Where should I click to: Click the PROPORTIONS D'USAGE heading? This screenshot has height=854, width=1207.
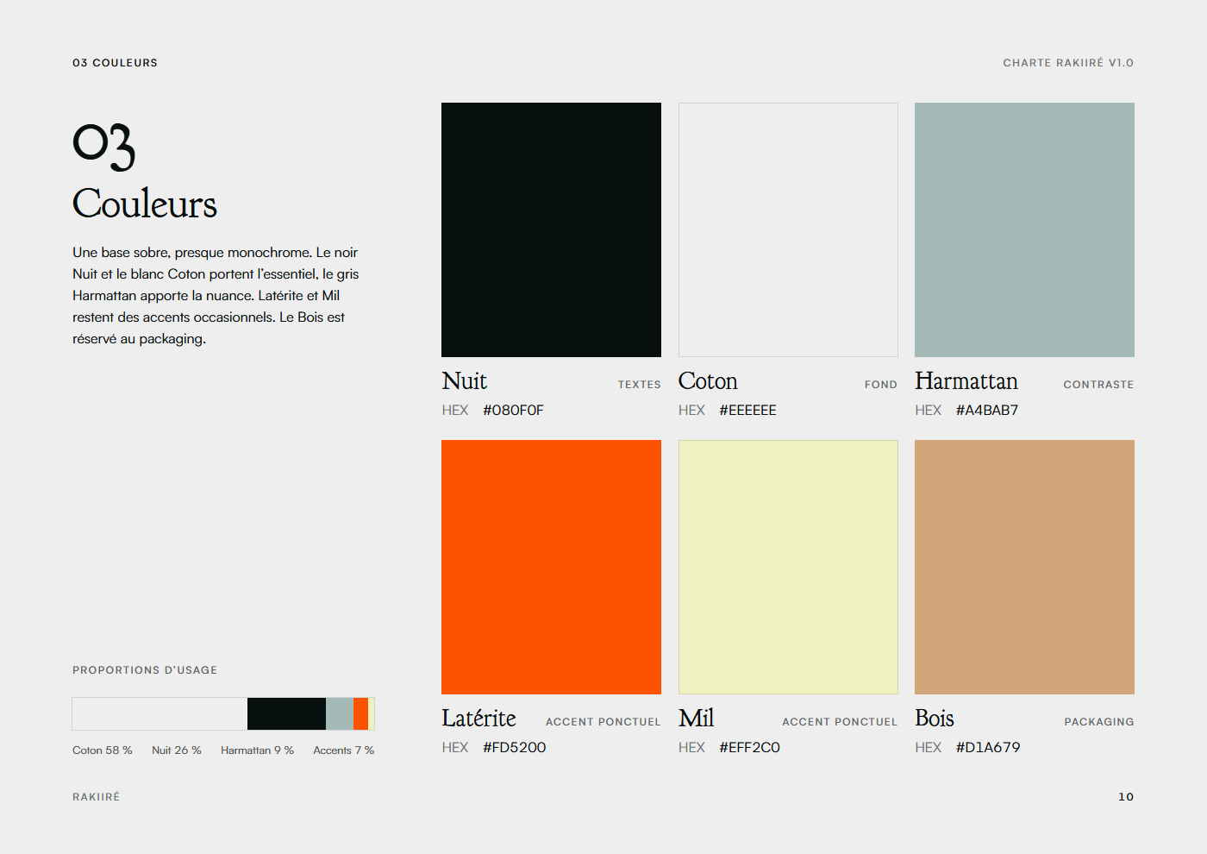145,670
